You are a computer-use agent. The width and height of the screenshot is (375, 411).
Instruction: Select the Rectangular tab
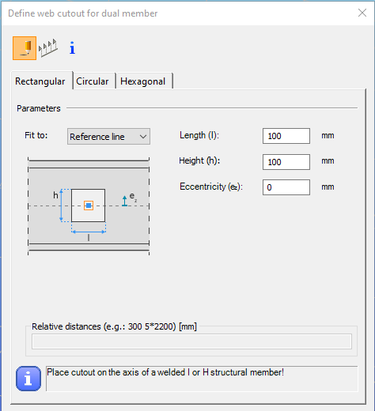(40, 81)
